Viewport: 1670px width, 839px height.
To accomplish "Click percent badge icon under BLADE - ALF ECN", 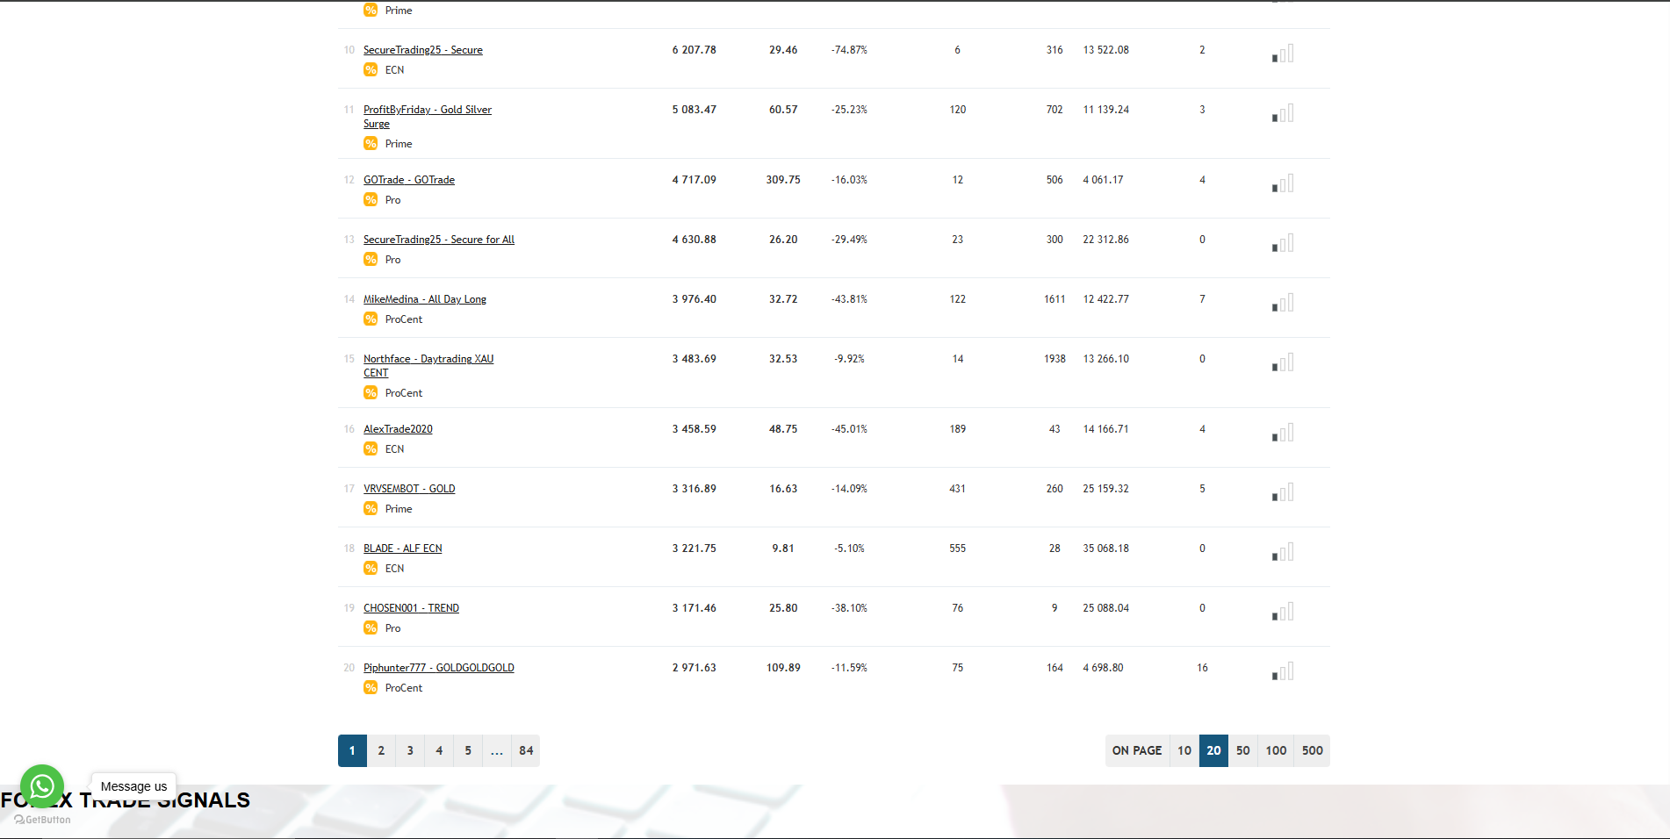I will (x=371, y=569).
